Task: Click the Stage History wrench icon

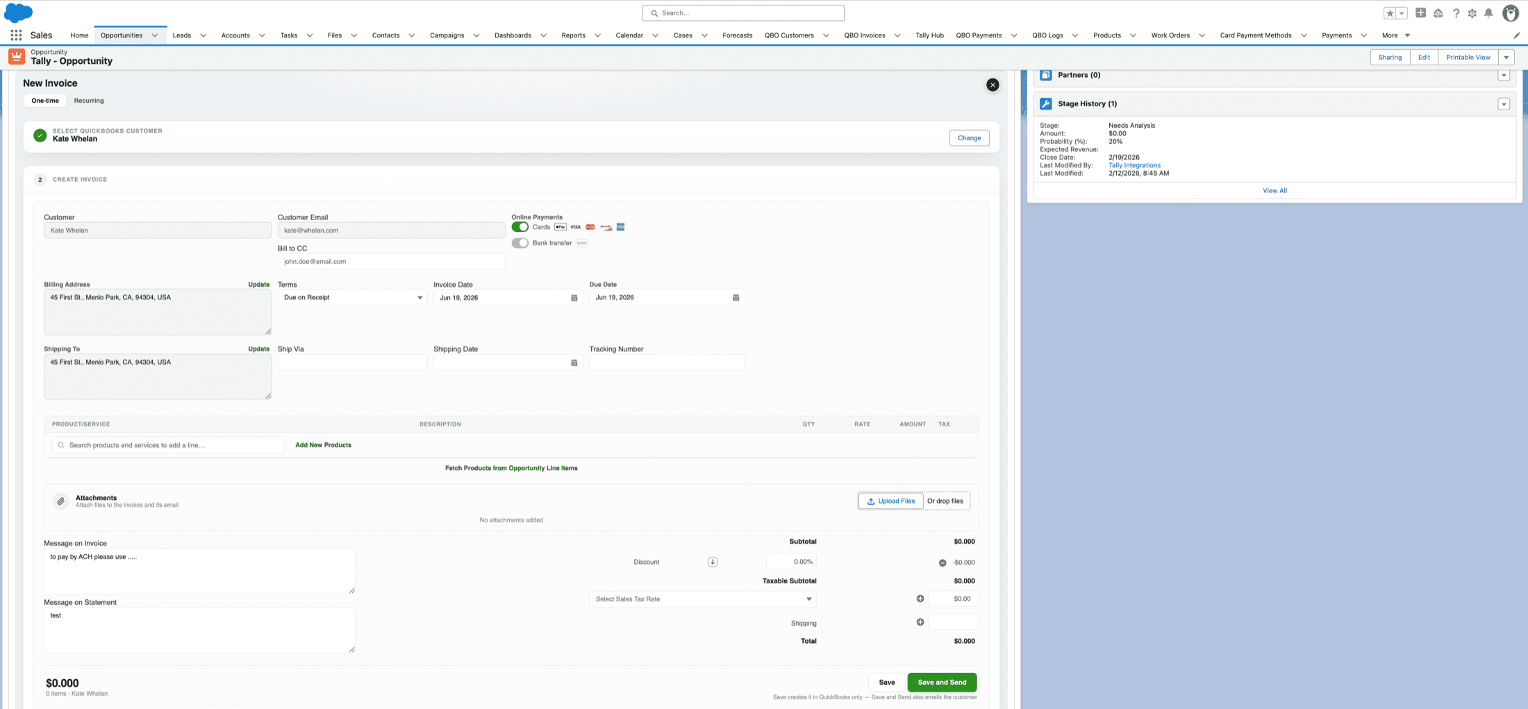Action: (1046, 104)
